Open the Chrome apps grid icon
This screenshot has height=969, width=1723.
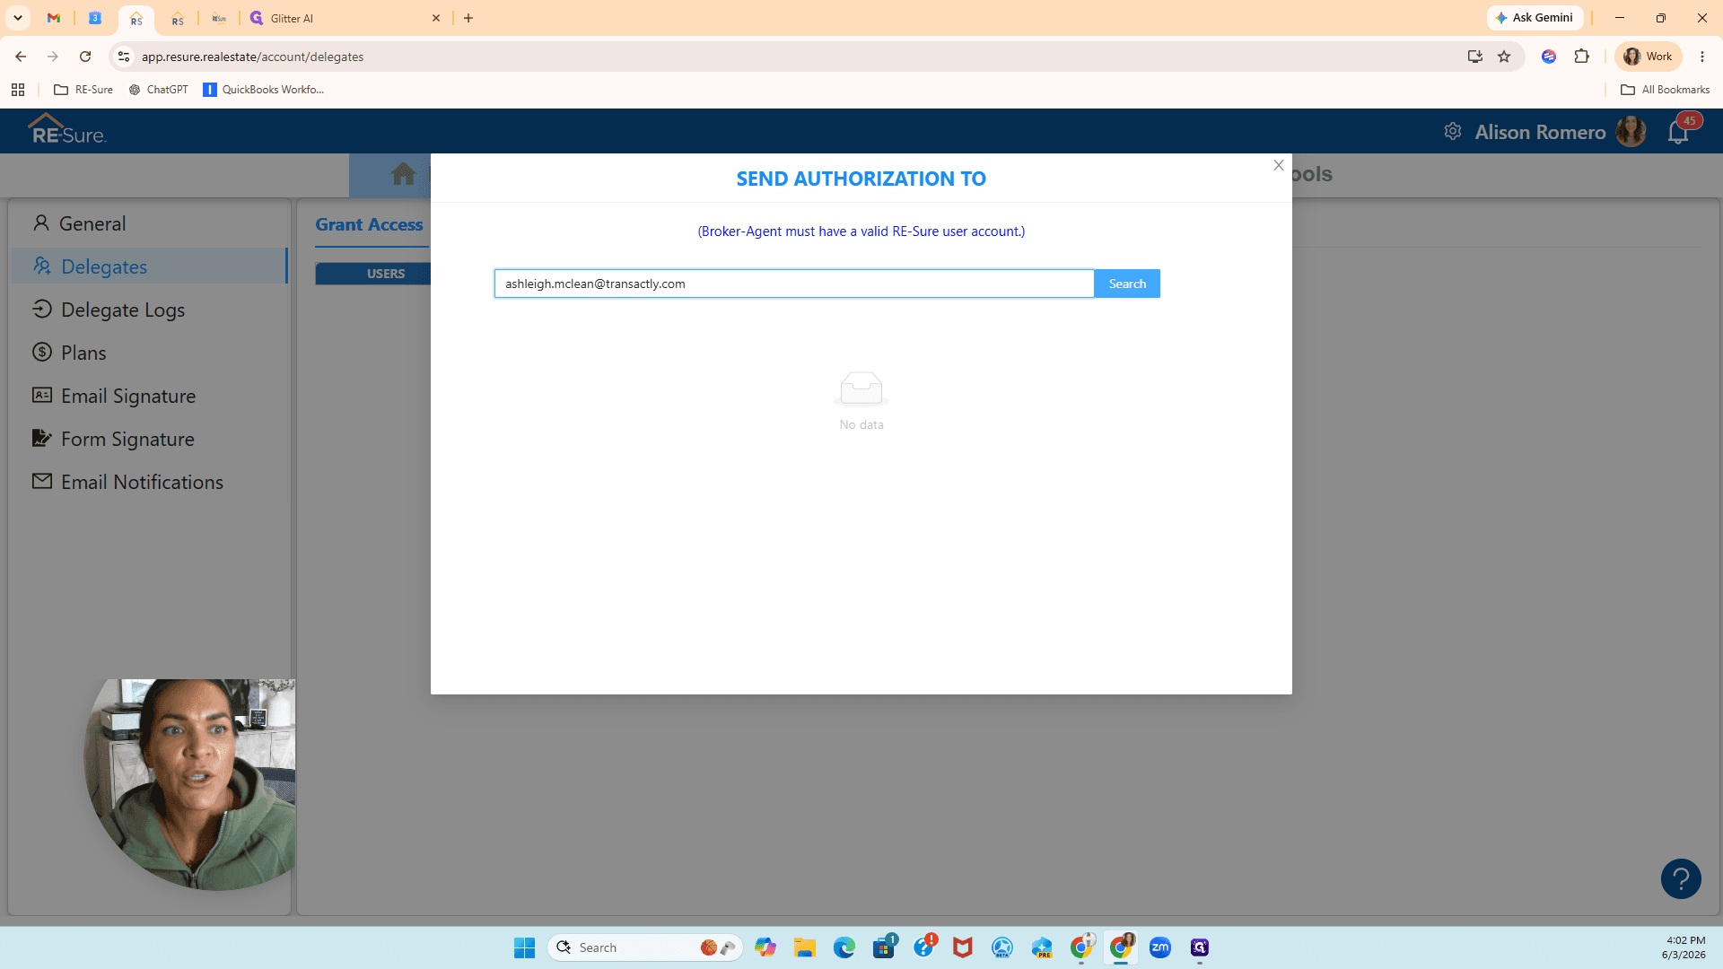pyautogui.click(x=18, y=90)
